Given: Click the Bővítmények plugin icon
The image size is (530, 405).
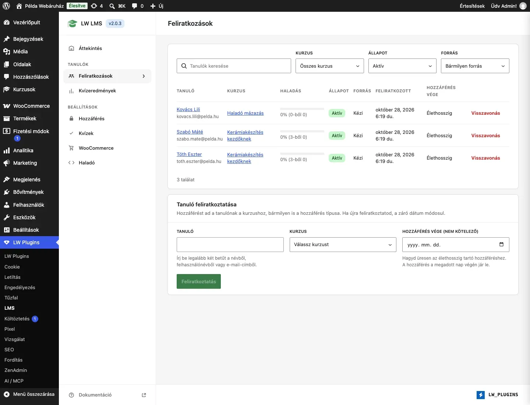Looking at the screenshot, I should tap(7, 192).
